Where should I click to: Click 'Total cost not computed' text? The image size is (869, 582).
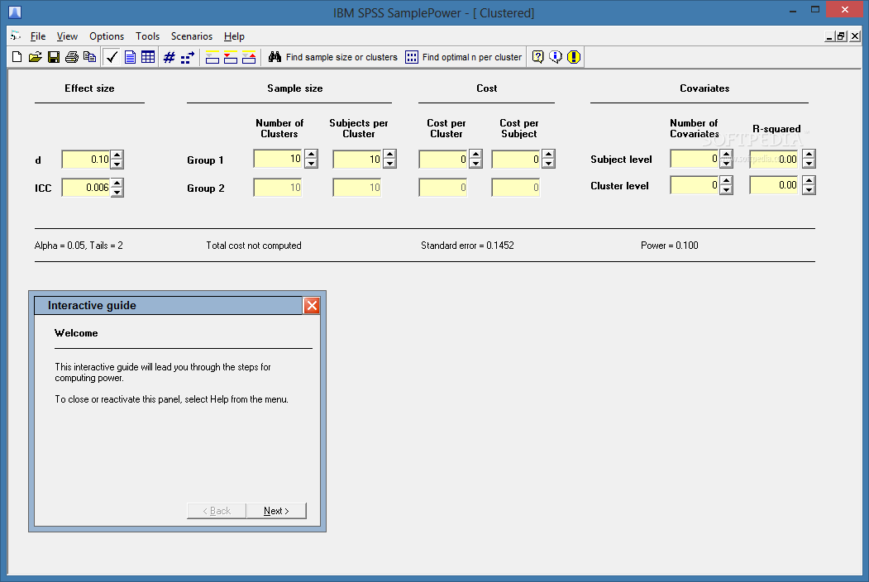click(254, 246)
